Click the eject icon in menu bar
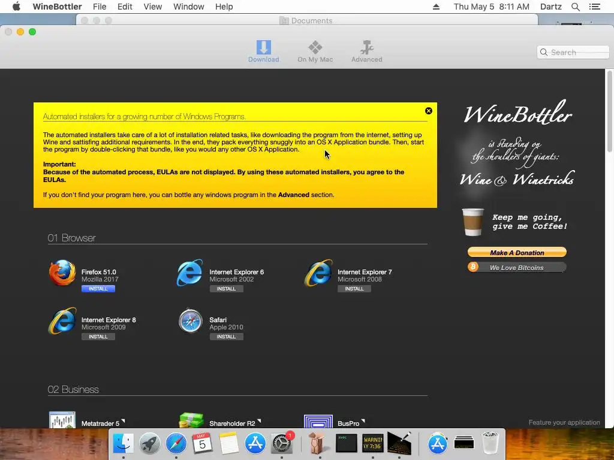 coord(437,7)
